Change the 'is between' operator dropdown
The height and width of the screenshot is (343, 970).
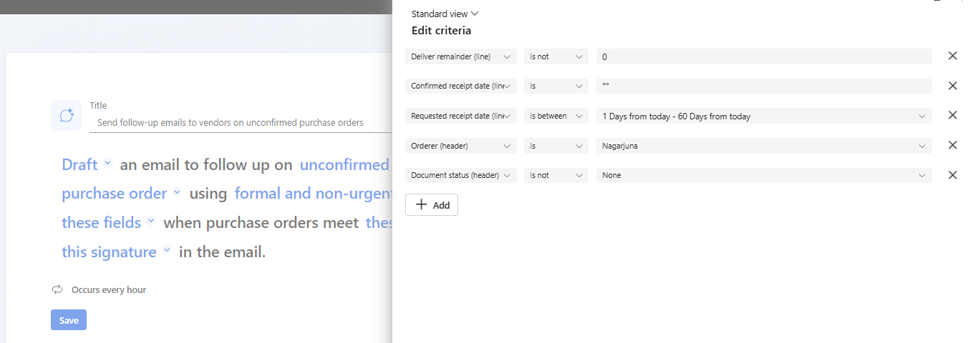(x=556, y=116)
